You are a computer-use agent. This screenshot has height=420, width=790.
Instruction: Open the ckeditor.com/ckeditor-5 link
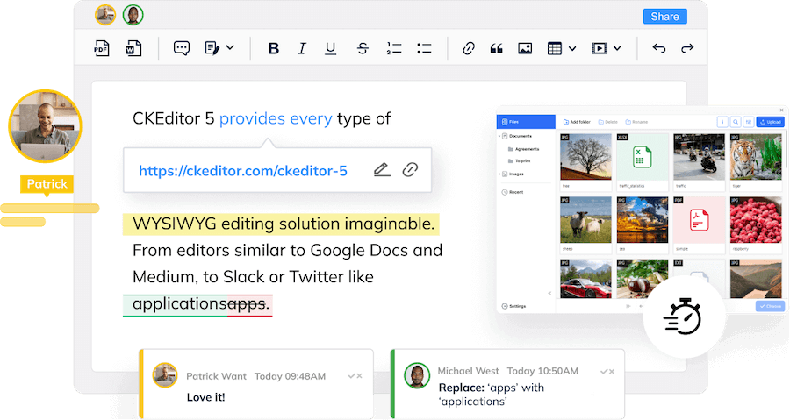(243, 171)
